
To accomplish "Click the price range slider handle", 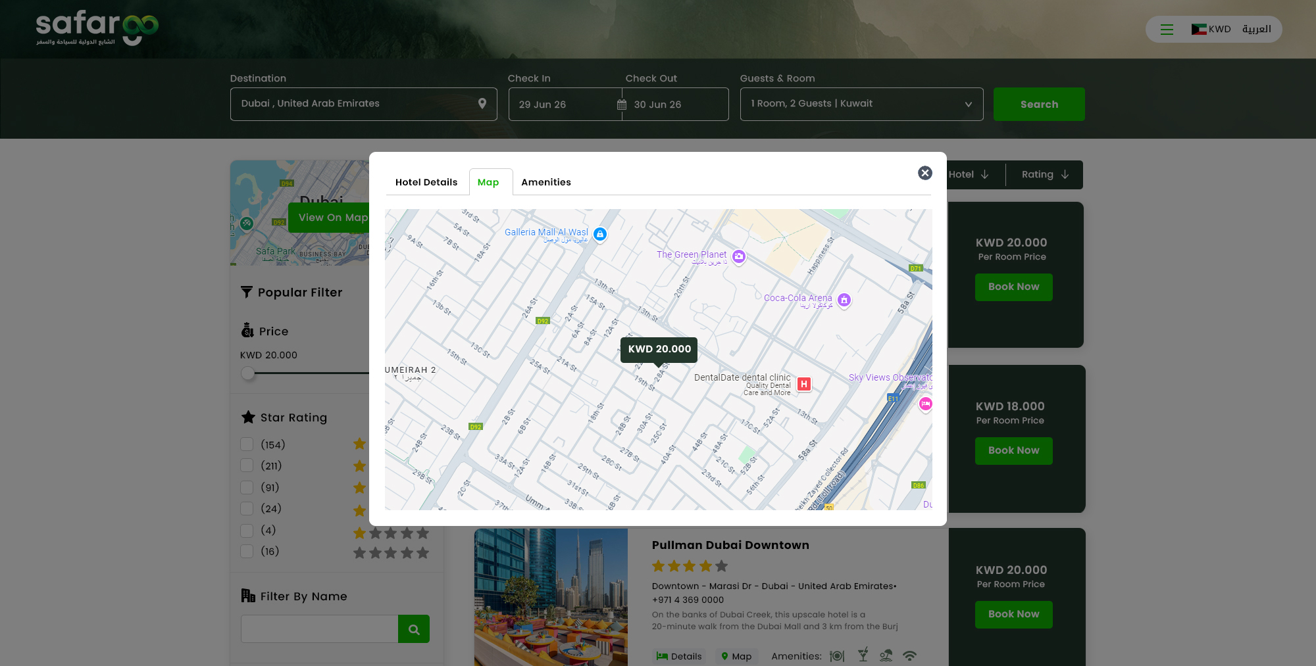I will click(x=248, y=373).
